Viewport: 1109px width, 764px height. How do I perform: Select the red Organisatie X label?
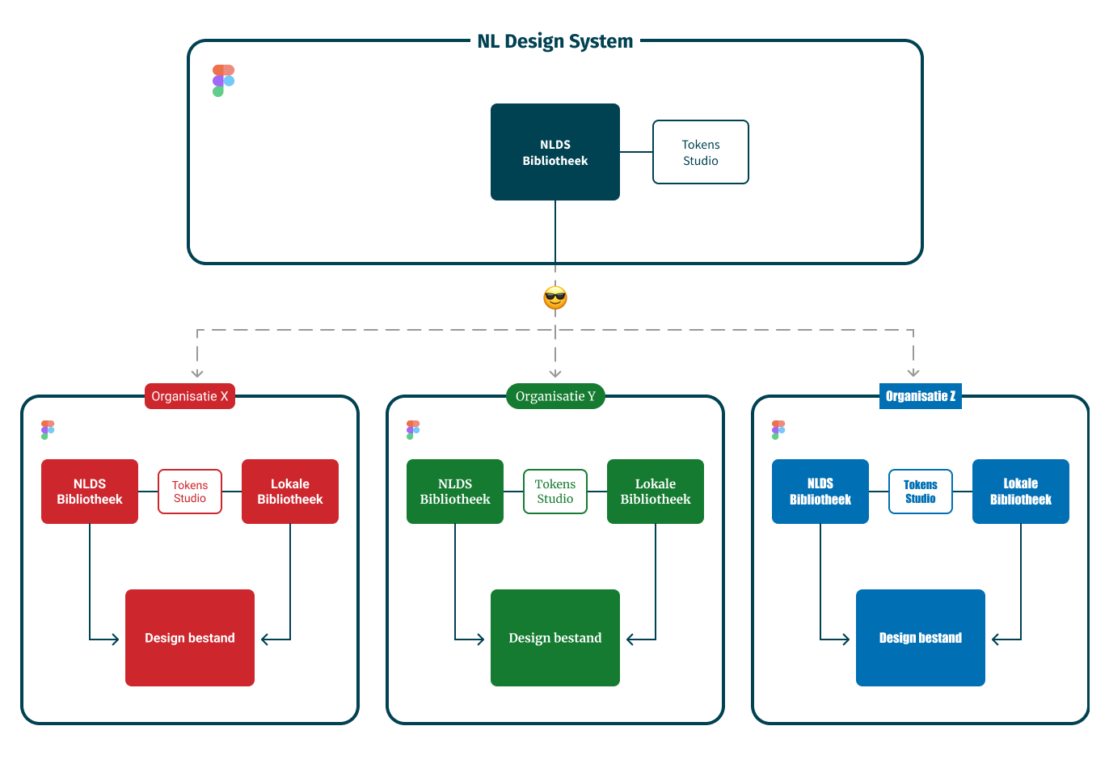(x=190, y=396)
